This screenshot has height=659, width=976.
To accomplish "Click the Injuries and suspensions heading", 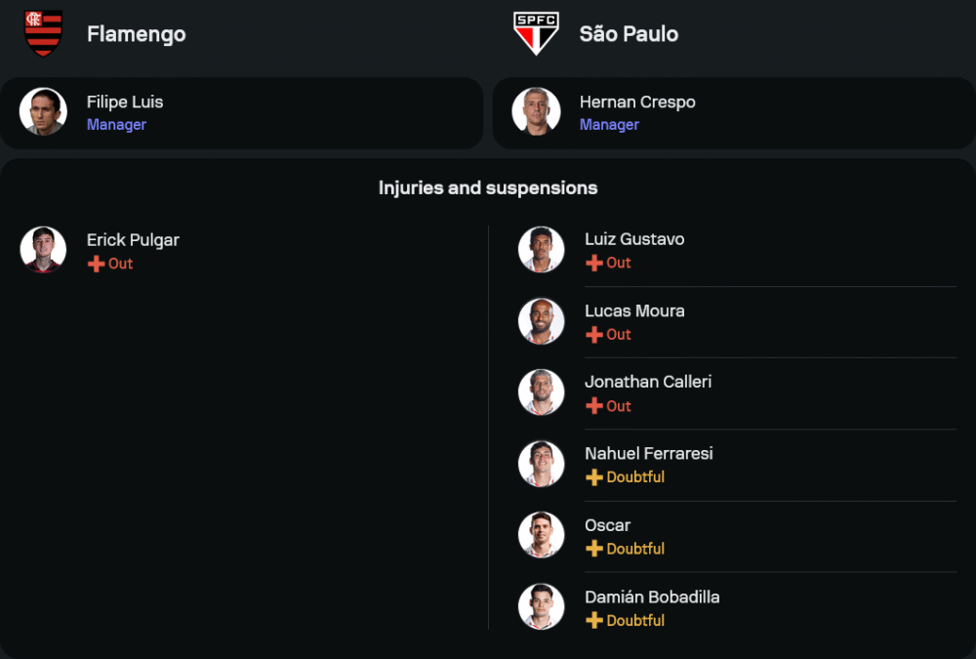I will coord(488,187).
